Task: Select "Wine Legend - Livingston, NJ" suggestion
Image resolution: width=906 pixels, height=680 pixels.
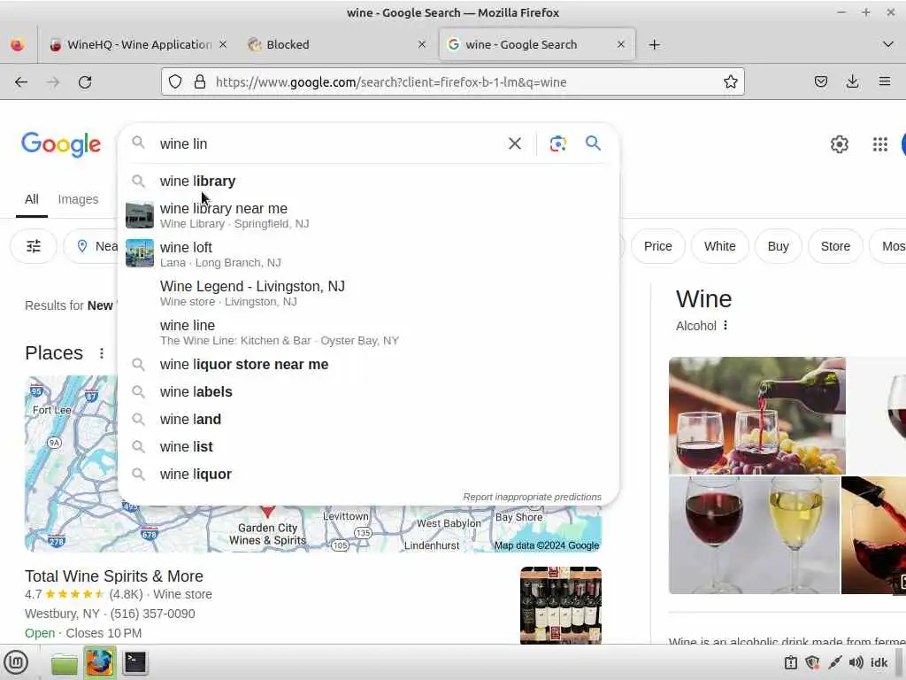Action: pos(368,292)
